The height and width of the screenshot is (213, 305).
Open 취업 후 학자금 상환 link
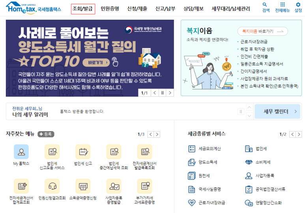[257, 49]
